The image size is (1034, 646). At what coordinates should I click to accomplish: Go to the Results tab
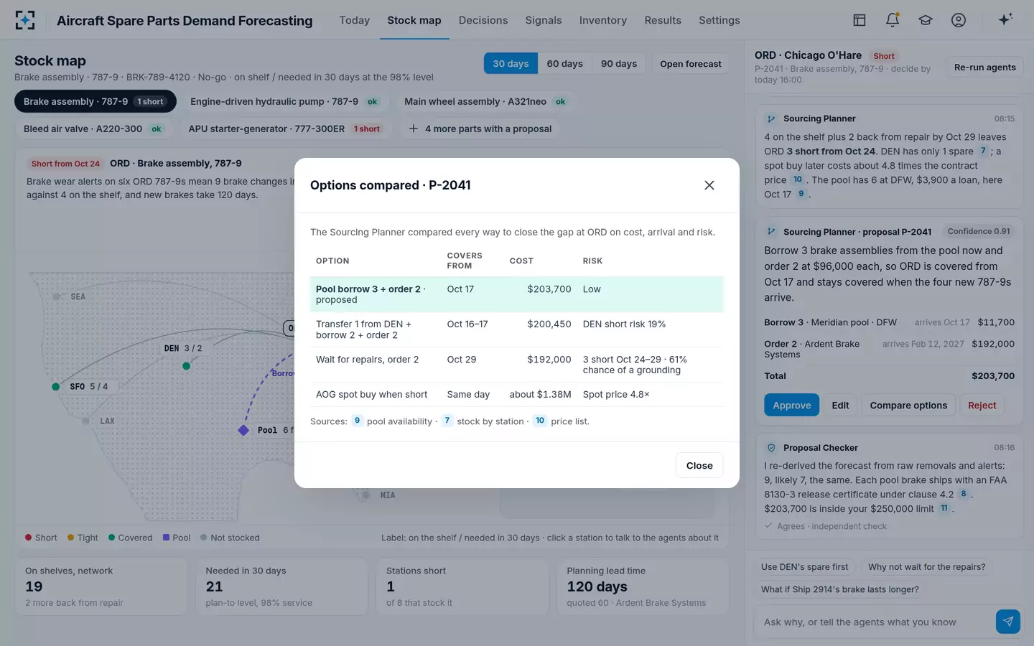663,20
